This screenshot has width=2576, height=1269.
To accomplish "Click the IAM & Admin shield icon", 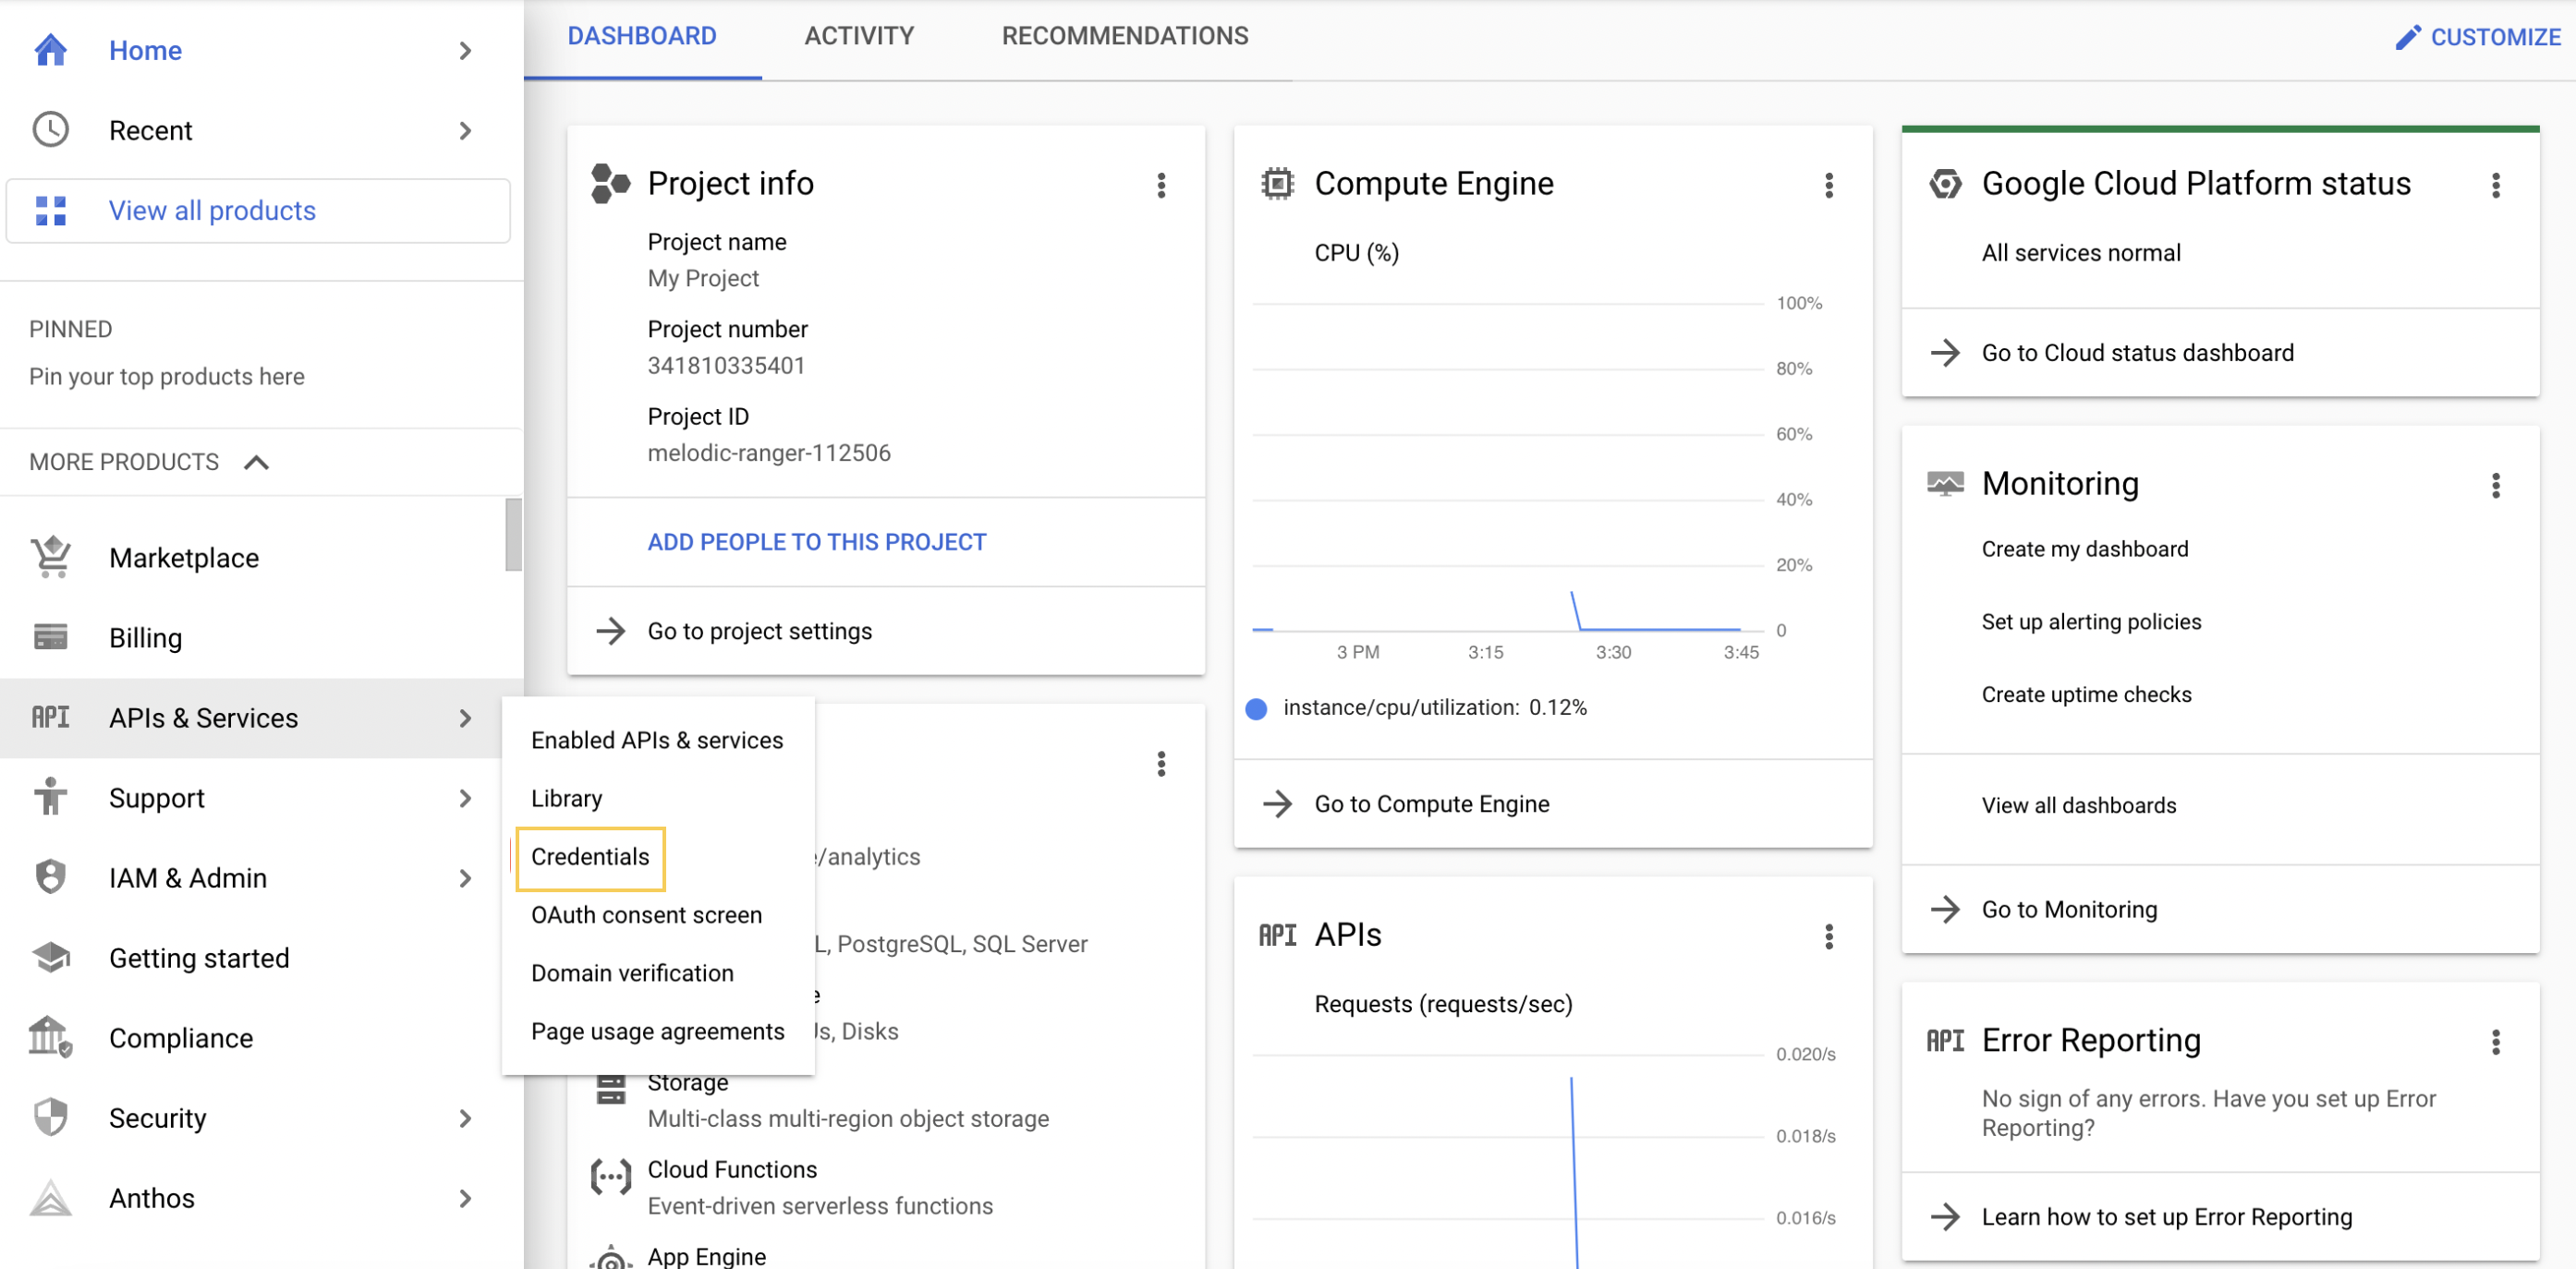I will click(50, 877).
